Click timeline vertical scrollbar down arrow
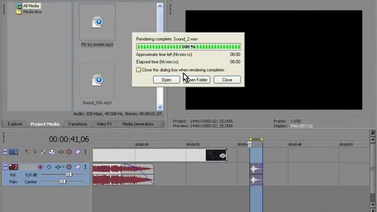Screen dimensions: 377x212 (373, 204)
